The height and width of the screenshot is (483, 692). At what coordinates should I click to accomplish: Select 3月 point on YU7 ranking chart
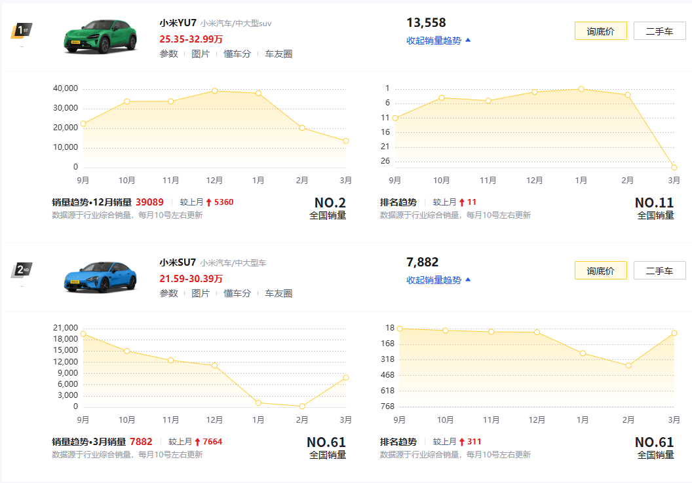(x=674, y=168)
